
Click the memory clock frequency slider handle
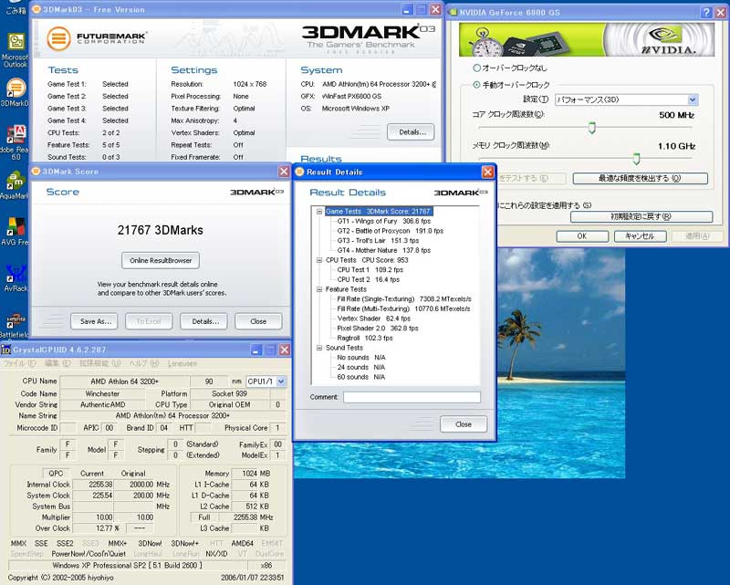[x=636, y=159]
